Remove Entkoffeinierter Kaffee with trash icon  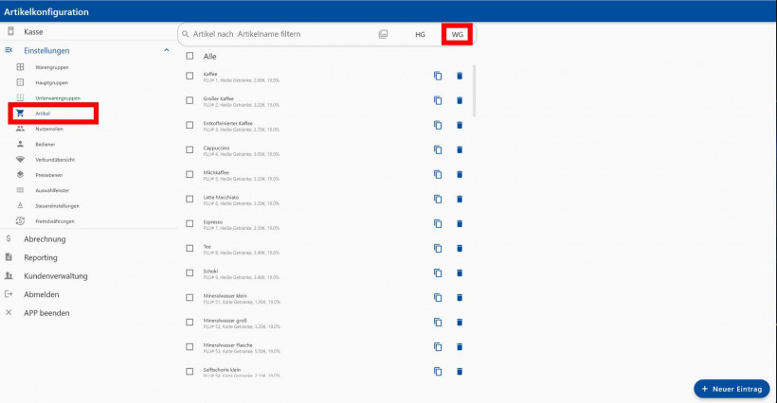pyautogui.click(x=460, y=125)
